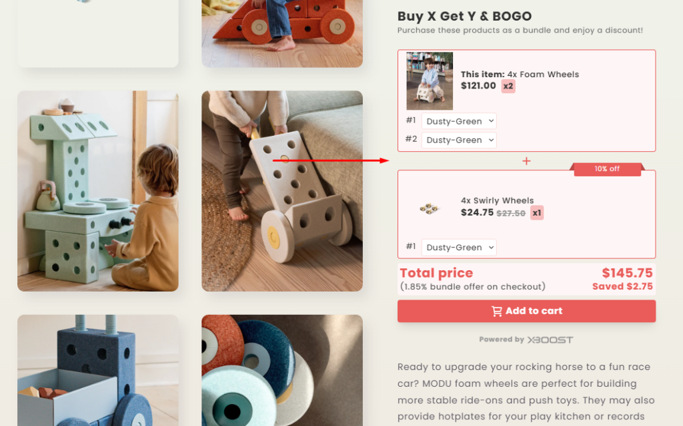Click the x2 quantity badge
The image size is (683, 426).
point(508,86)
